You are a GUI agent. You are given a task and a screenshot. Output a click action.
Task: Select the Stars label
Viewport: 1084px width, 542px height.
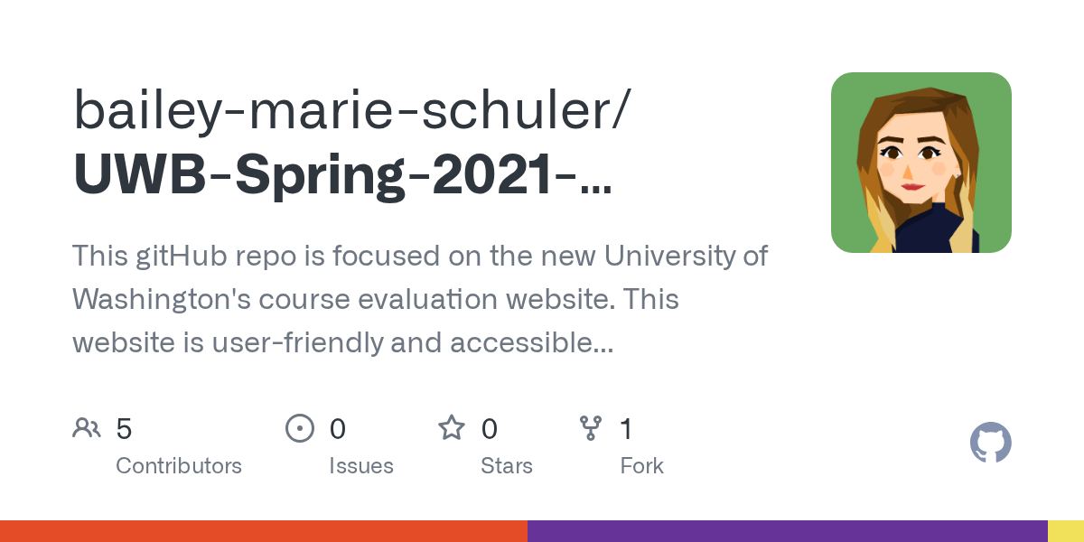pos(507,466)
